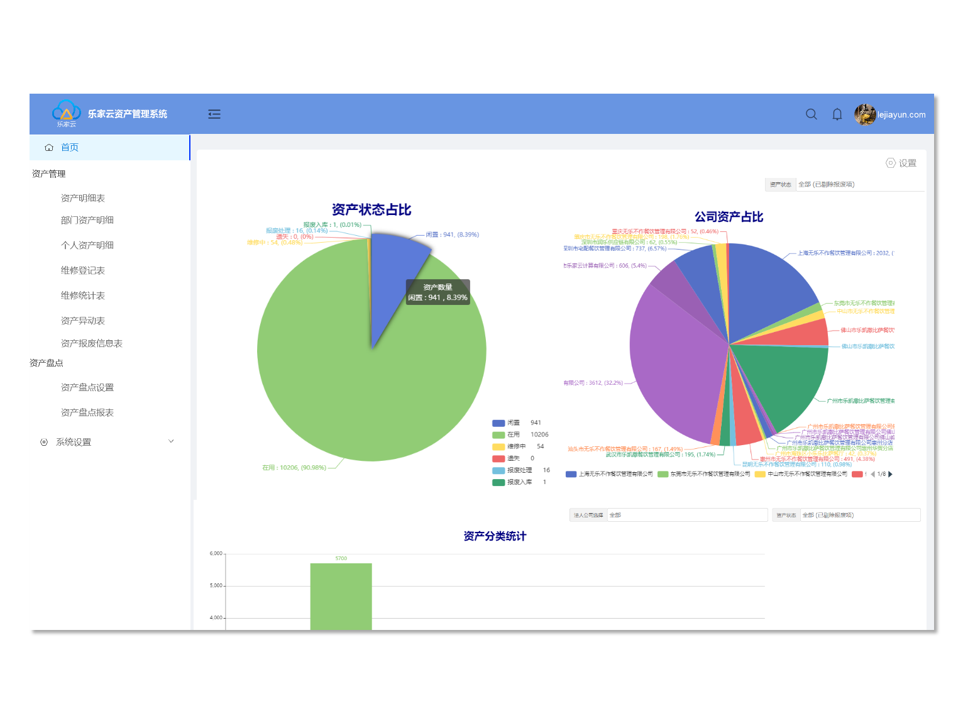Image resolution: width=963 pixels, height=723 pixels.
Task: Click the user avatar picture
Action: (x=865, y=114)
